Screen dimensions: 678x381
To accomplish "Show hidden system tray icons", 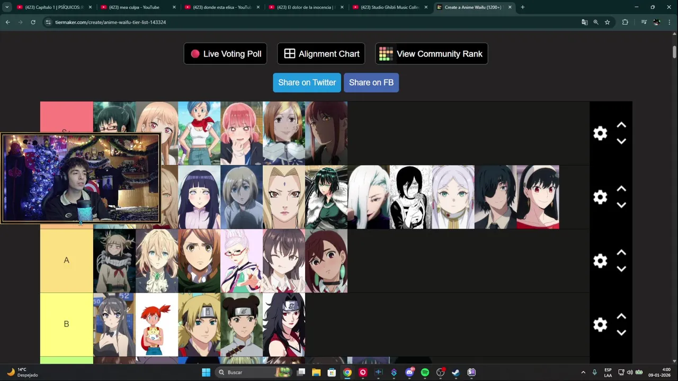I will coord(583,373).
